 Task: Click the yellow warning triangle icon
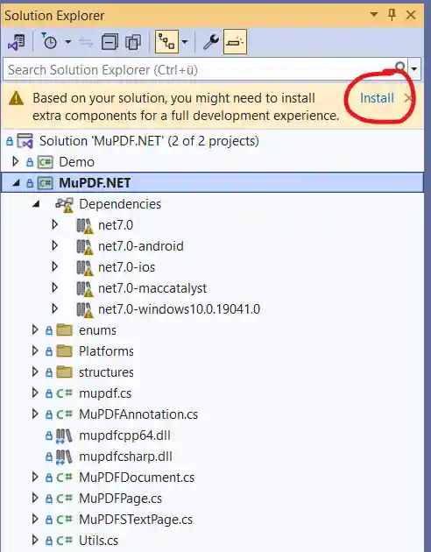tap(16, 98)
